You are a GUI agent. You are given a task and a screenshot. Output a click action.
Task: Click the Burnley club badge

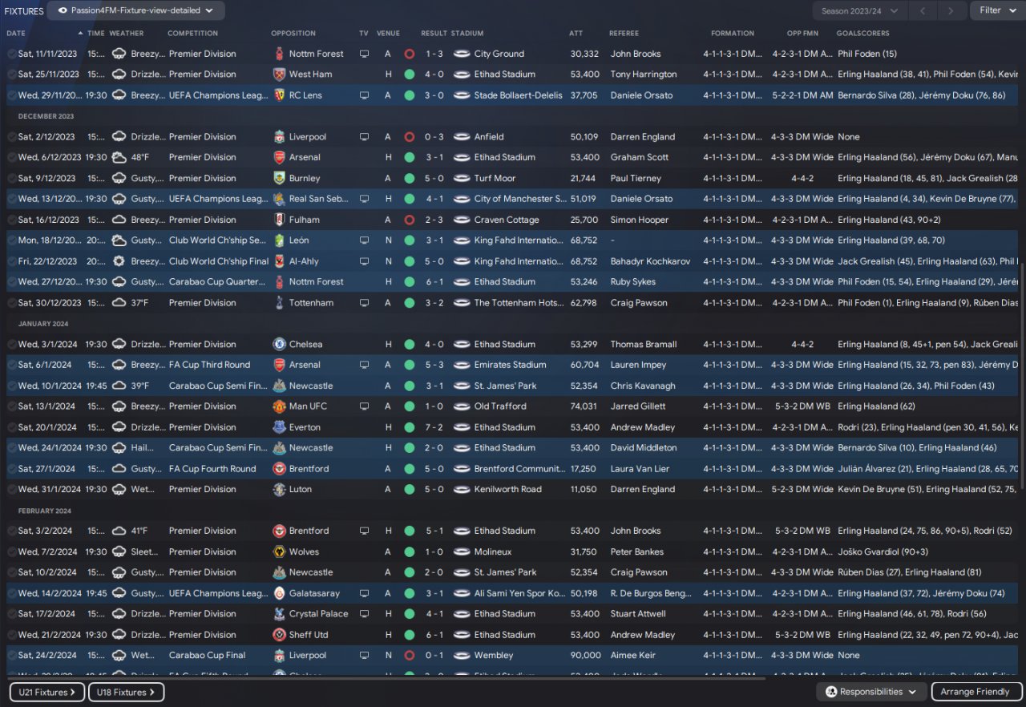(279, 178)
